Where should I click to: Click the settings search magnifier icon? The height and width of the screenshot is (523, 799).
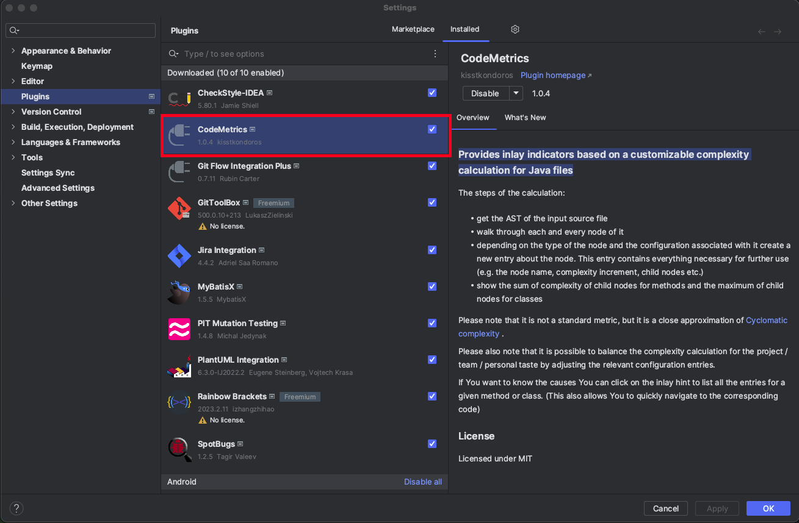click(14, 30)
